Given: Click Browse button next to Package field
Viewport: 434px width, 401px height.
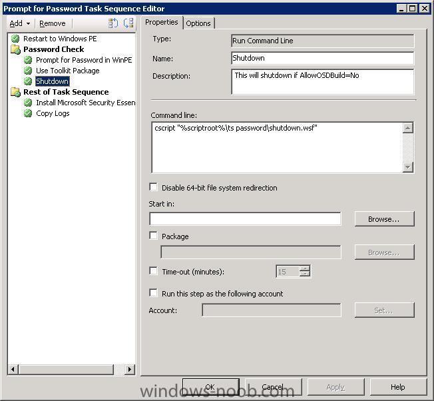Looking at the screenshot, I should pos(385,252).
